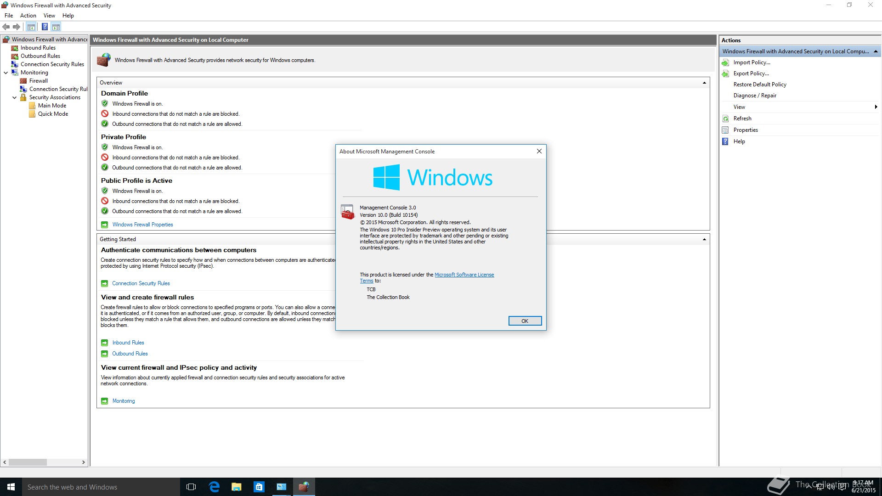Select Connection Security Rules tree node

click(52, 64)
